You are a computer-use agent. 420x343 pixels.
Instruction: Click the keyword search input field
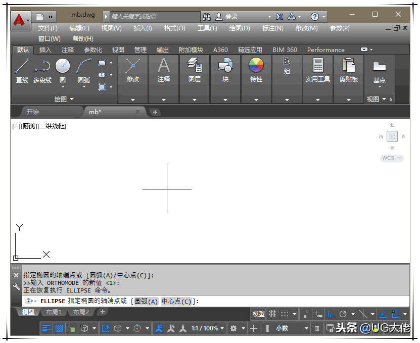(155, 16)
